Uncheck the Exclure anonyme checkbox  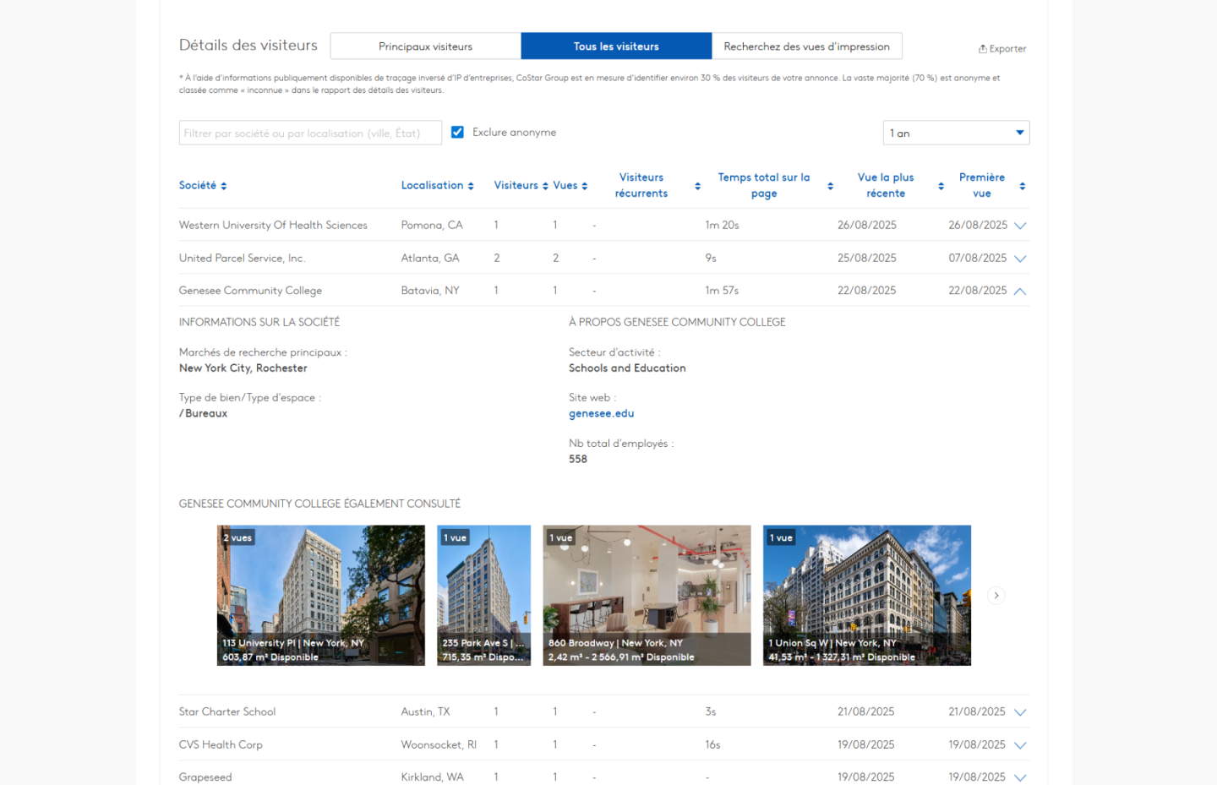[x=457, y=133]
